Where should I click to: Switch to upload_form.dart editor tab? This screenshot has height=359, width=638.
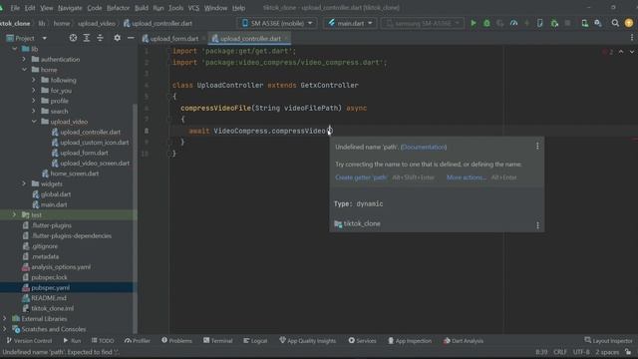pos(170,38)
